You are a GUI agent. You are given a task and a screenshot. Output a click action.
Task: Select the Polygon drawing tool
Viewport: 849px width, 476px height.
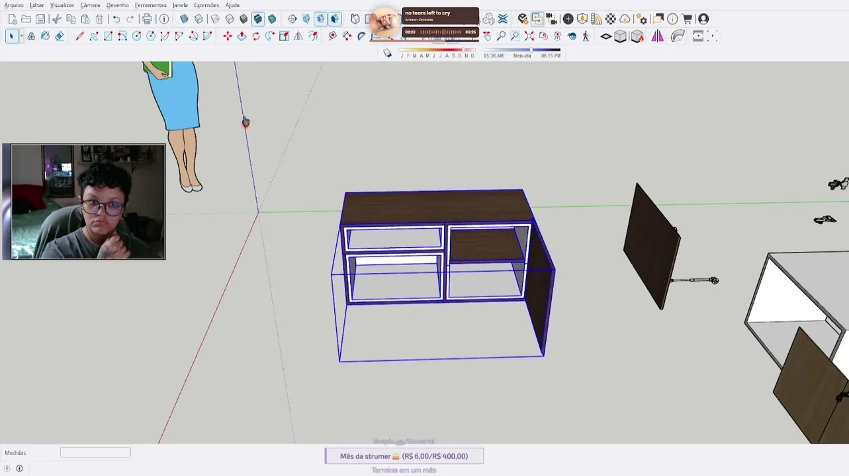tap(151, 36)
